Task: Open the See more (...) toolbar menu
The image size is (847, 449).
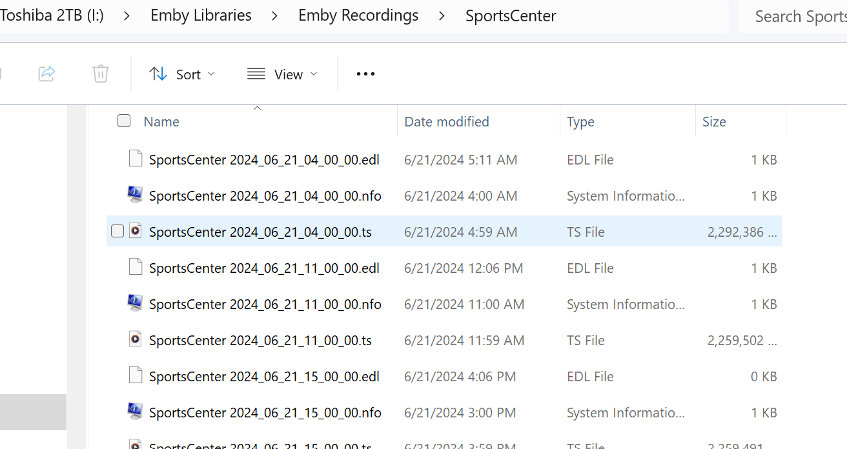Action: pos(365,74)
